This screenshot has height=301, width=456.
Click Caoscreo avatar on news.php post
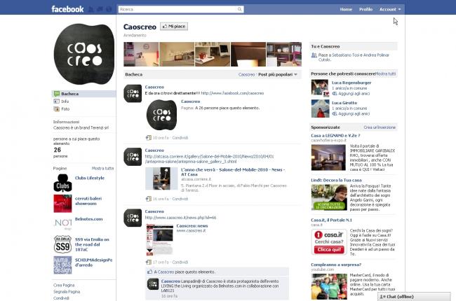tap(133, 218)
